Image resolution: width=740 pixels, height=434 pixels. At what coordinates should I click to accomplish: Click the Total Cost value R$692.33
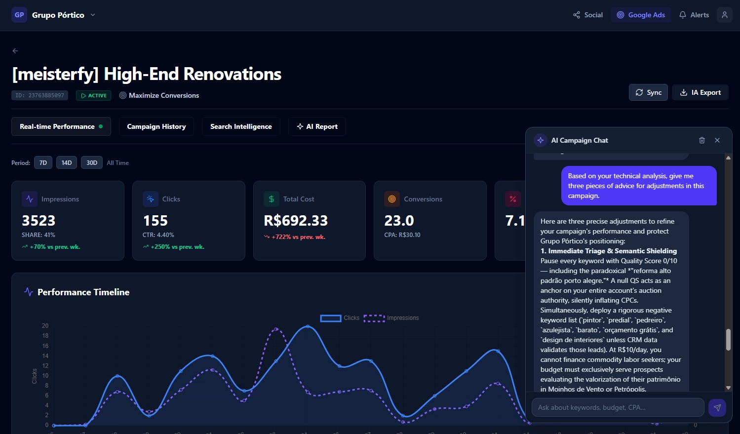296,221
